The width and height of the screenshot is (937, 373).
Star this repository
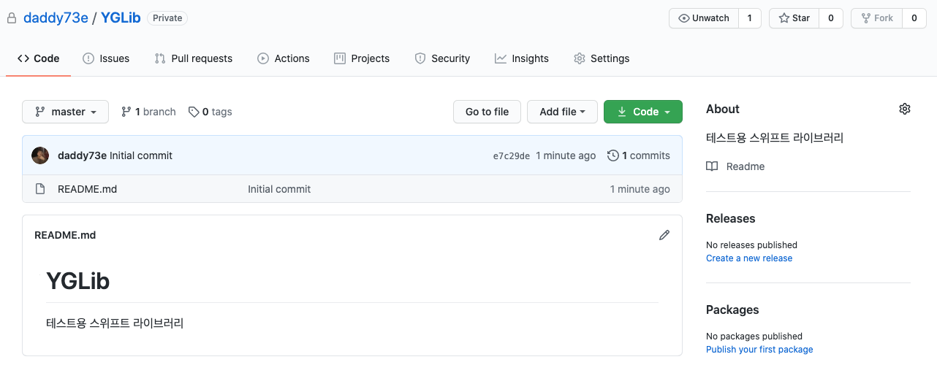pos(794,18)
